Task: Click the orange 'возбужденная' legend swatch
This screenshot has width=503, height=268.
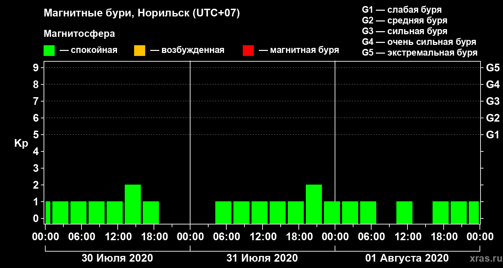Action: tap(139, 51)
